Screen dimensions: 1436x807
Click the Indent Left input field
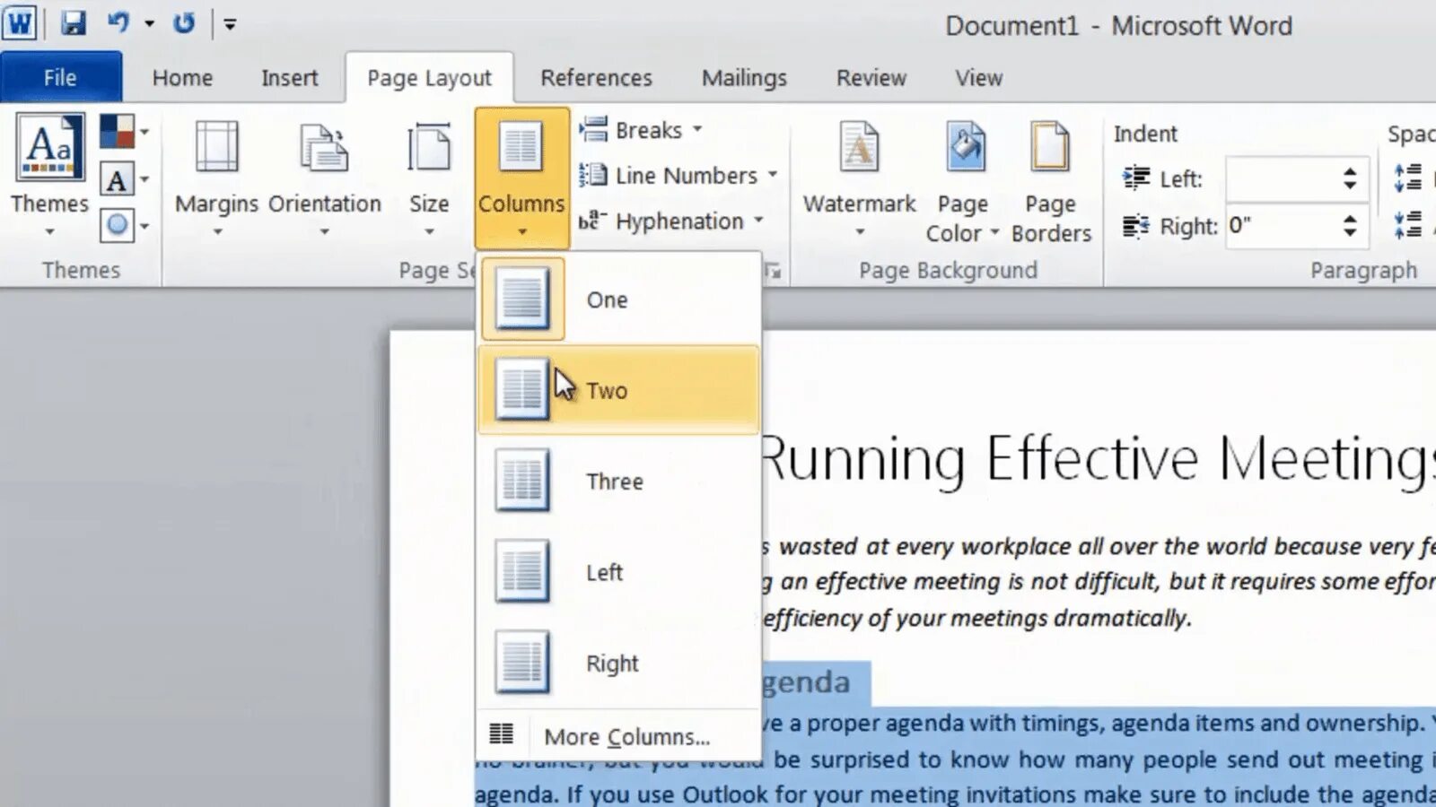click(x=1281, y=178)
